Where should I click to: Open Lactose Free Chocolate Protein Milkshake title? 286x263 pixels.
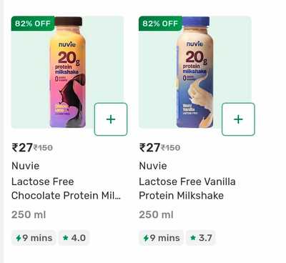click(66, 189)
